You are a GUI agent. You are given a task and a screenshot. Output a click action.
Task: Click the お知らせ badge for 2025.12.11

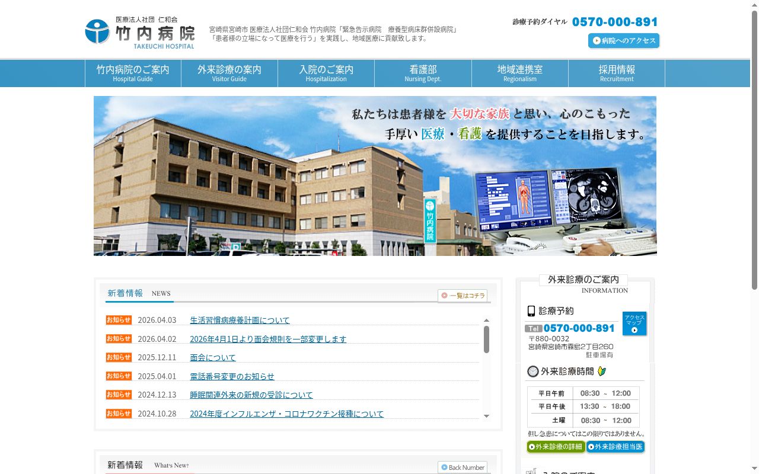point(119,357)
